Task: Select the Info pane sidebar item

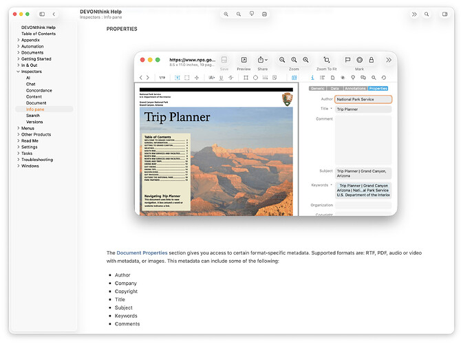Action: click(x=44, y=109)
